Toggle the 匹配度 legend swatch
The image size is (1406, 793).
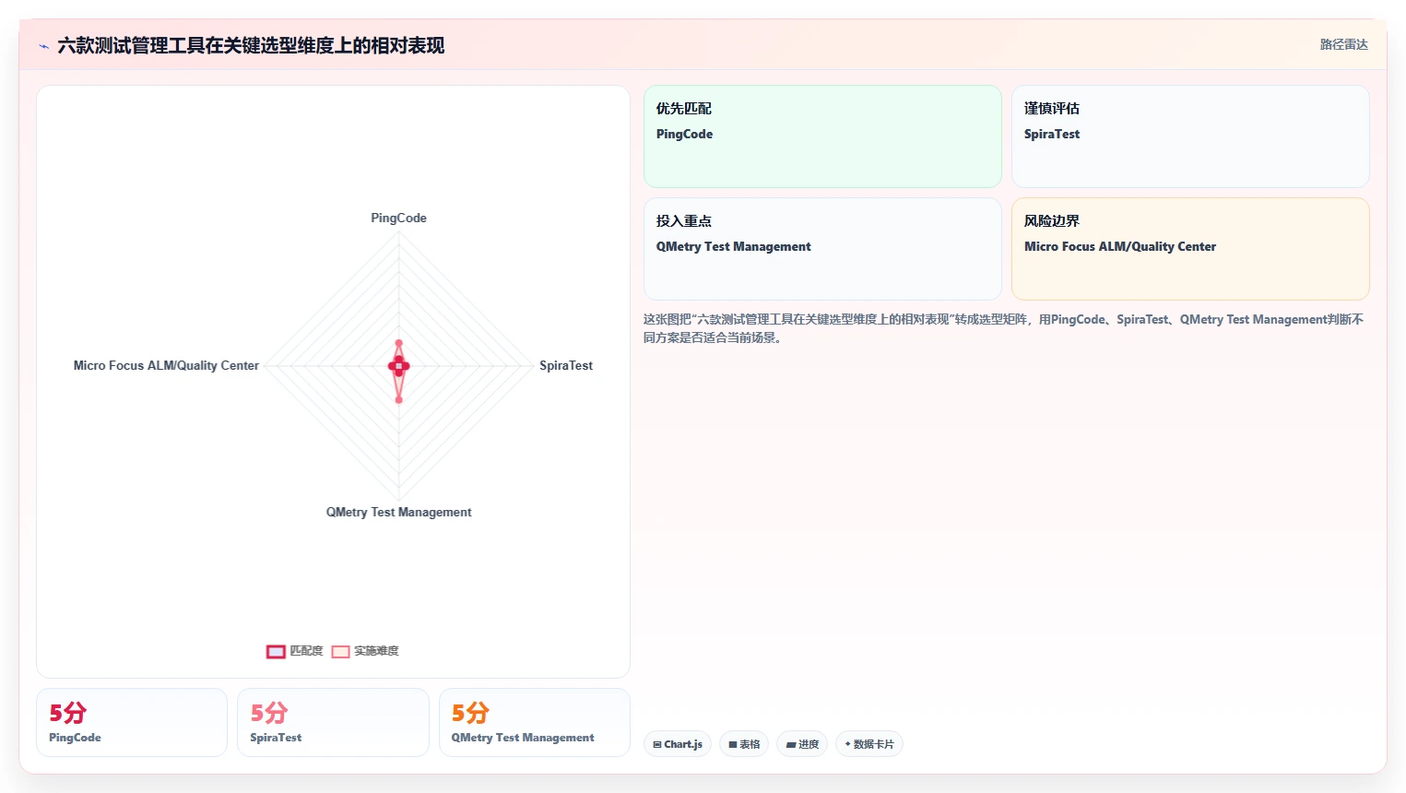(x=276, y=651)
